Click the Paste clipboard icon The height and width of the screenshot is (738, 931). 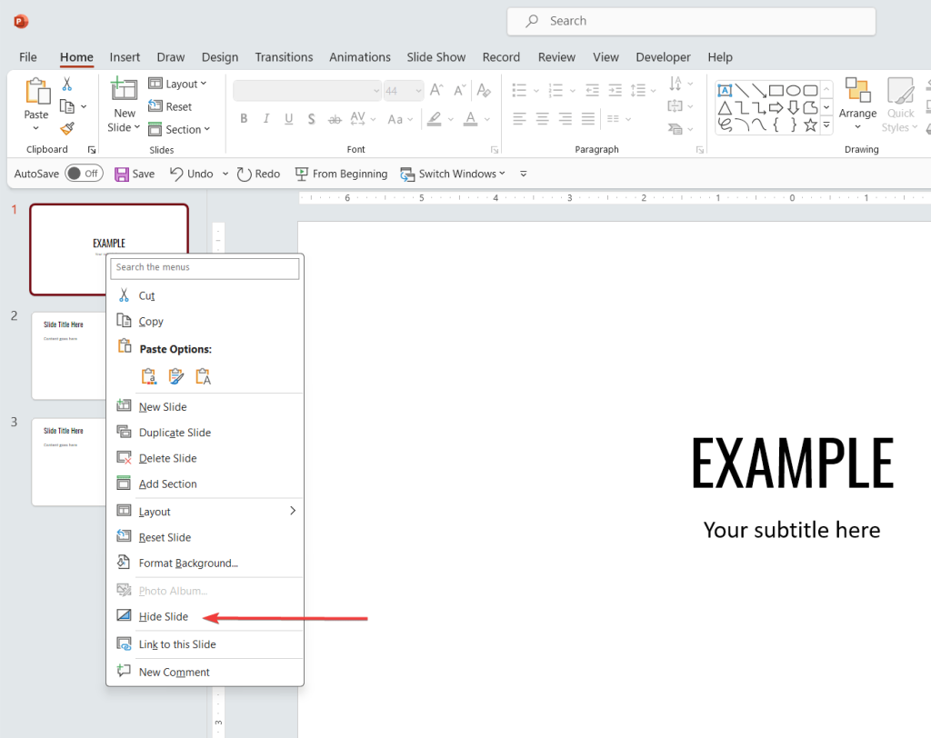tap(36, 92)
